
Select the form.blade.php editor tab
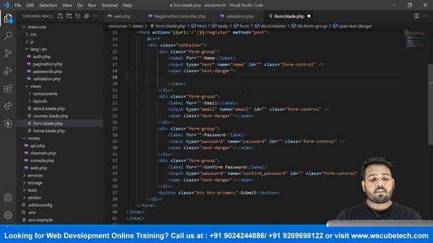click(x=290, y=16)
